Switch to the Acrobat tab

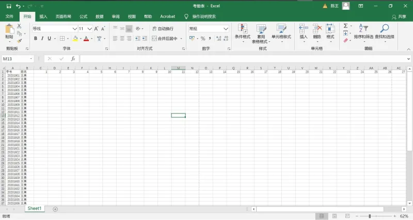(x=167, y=16)
